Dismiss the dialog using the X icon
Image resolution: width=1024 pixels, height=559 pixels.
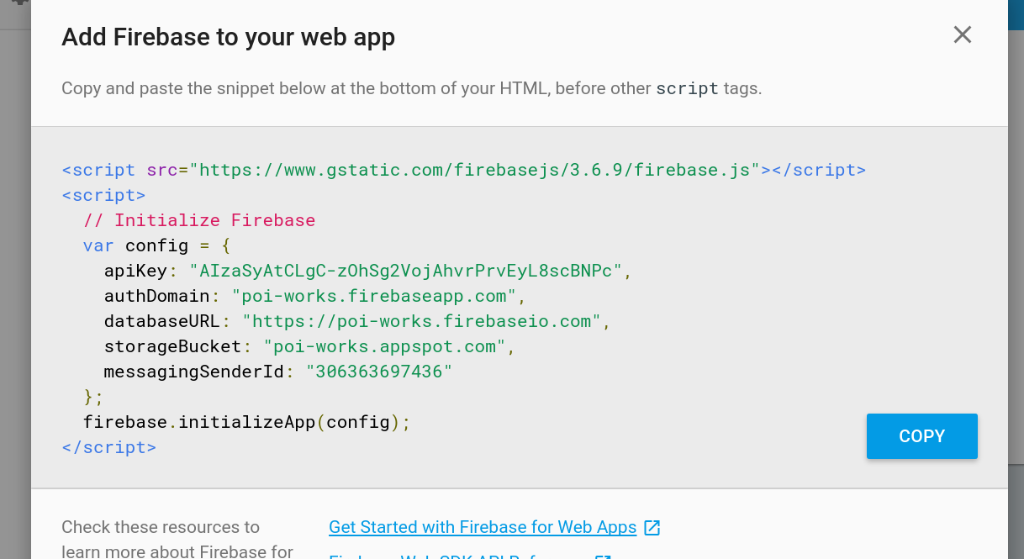(x=962, y=34)
